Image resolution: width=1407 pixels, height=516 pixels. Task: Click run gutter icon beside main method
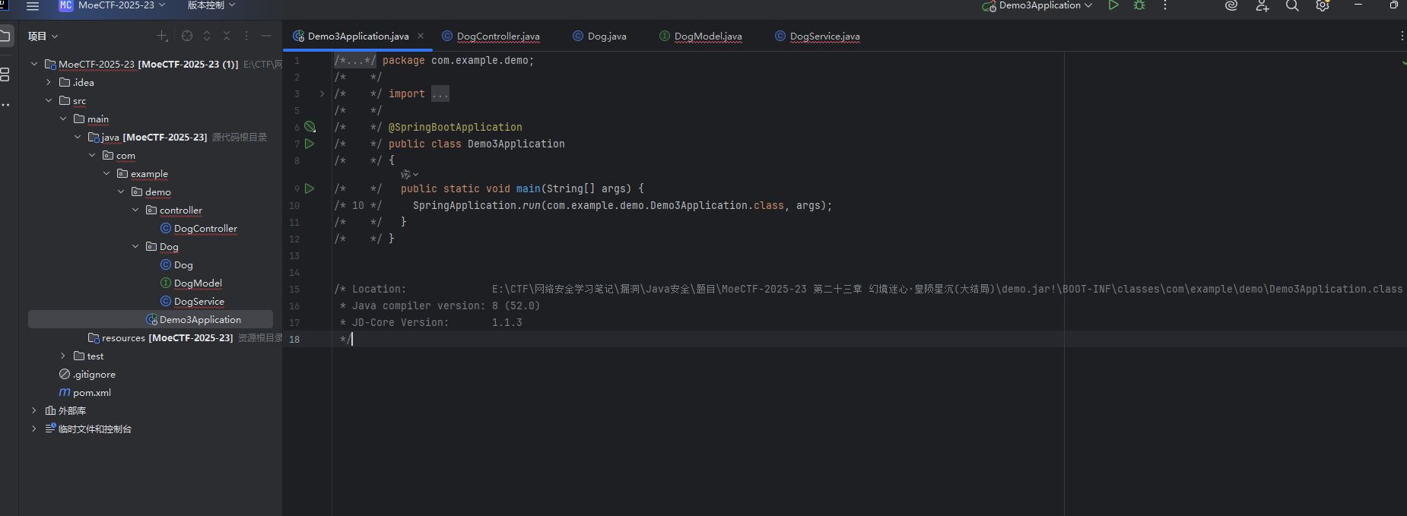[x=310, y=188]
